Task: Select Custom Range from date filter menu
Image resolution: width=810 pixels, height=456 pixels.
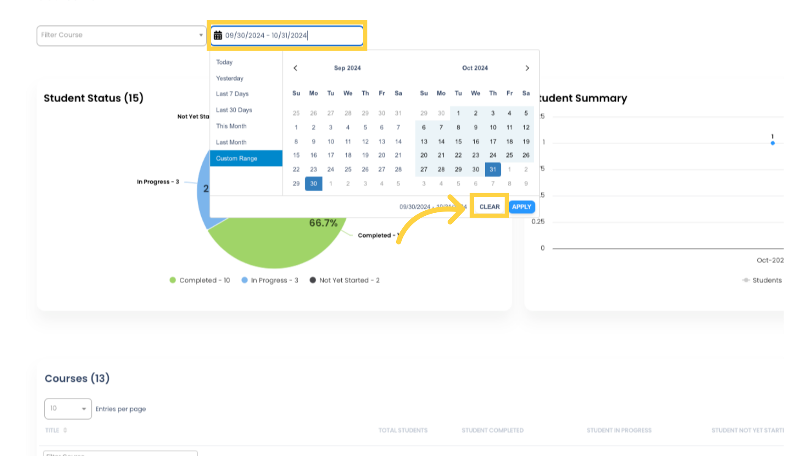Action: coord(236,158)
